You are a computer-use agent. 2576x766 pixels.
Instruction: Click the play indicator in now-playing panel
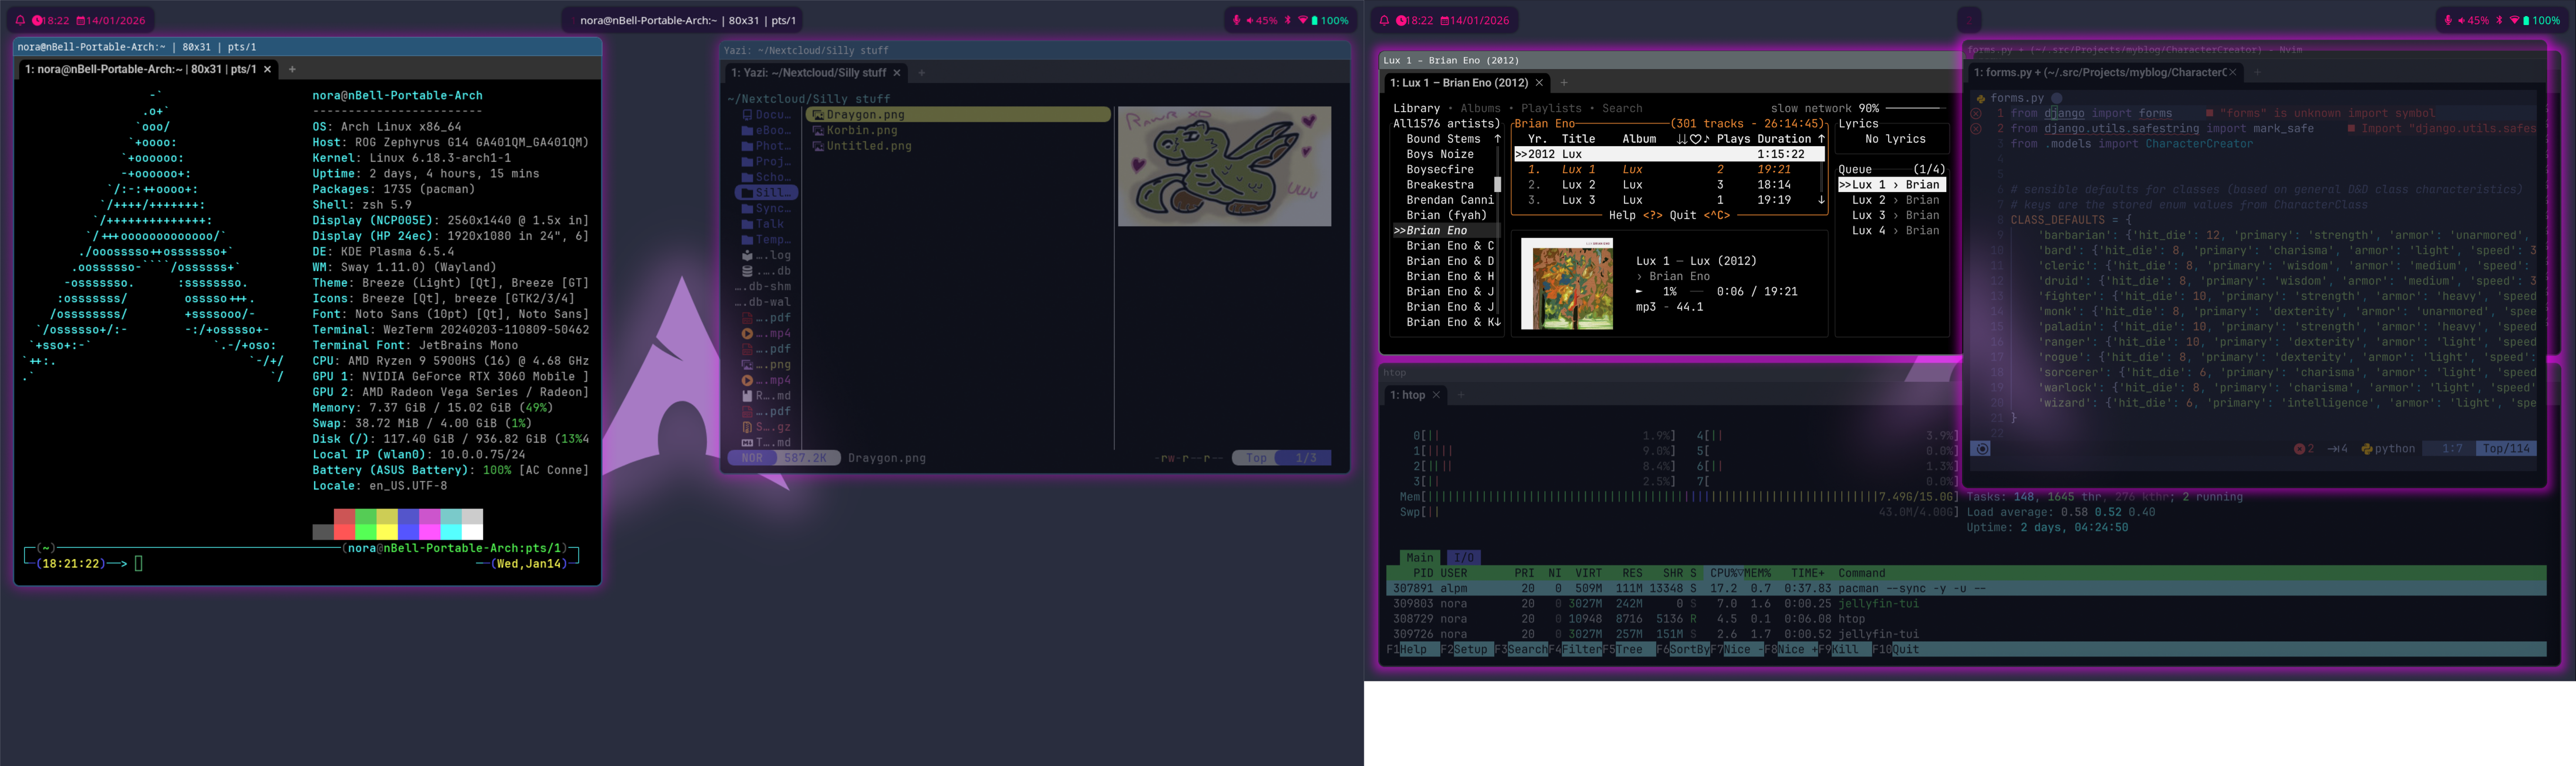[1638, 292]
